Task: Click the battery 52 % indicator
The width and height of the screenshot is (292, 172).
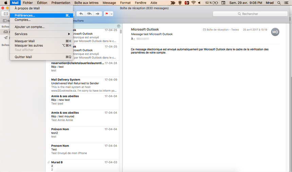Action: point(212,3)
